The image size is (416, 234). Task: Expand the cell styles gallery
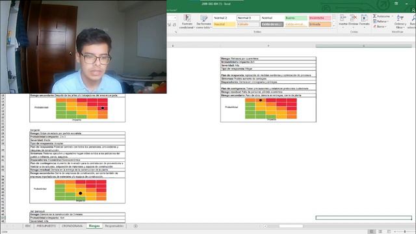[x=334, y=26]
